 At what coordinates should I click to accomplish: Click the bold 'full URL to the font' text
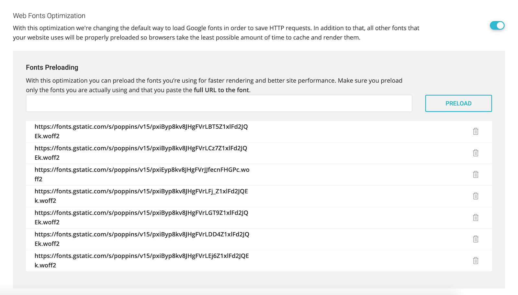tap(221, 90)
